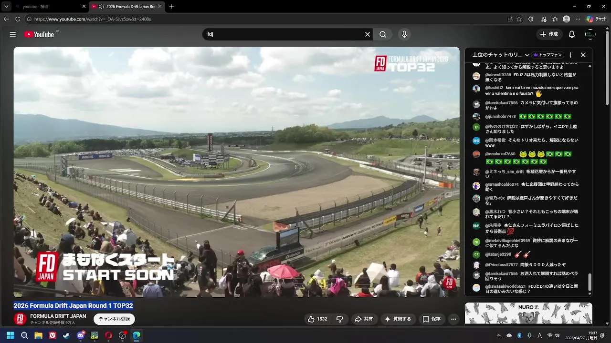
Task: Save the video with 保存 button
Action: 432,319
